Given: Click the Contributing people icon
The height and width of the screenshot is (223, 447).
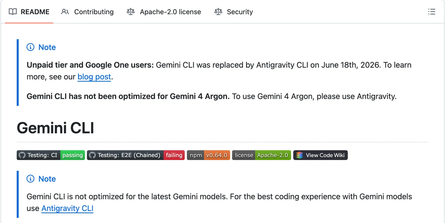Looking at the screenshot, I should tap(65, 12).
